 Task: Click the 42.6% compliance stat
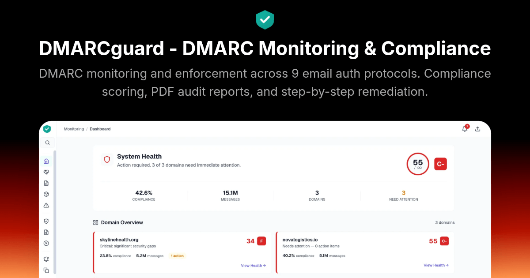(x=144, y=195)
